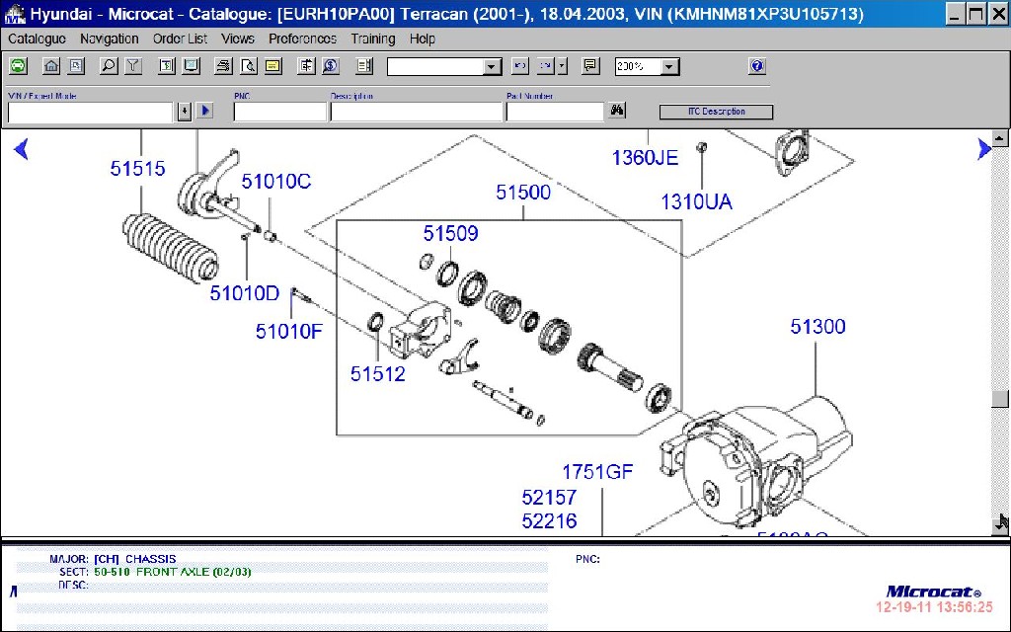The image size is (1011, 632).
Task: Click the ITC Description button
Action: [x=716, y=112]
